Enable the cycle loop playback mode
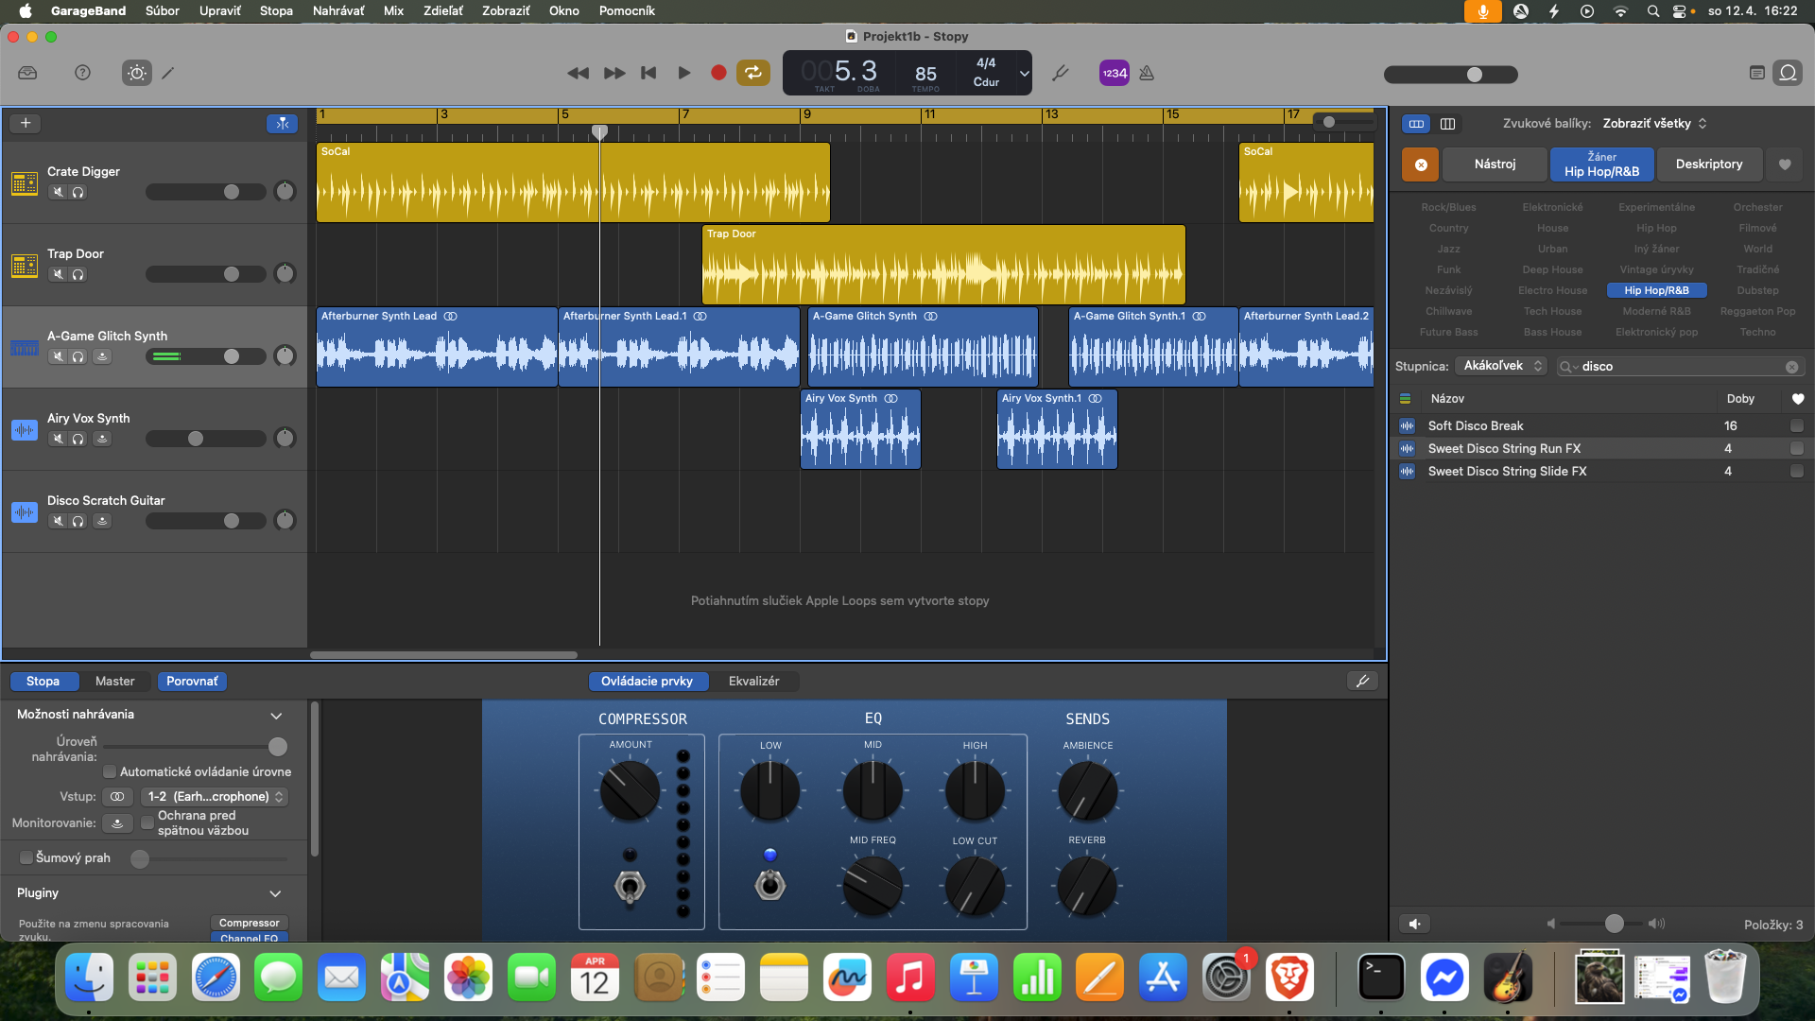1815x1021 pixels. click(x=753, y=72)
